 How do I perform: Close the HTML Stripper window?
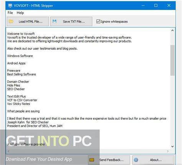[169, 5]
